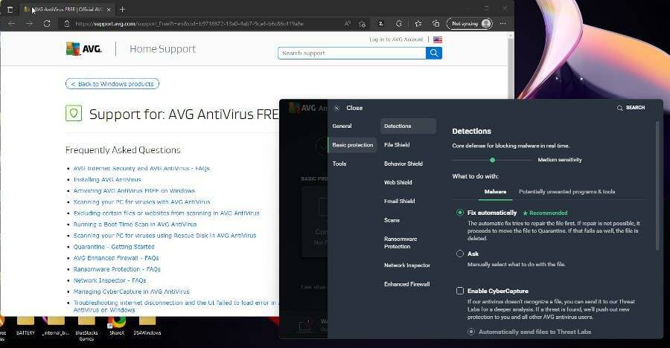Open a new browser tab with plus icon
This screenshot has height=348, width=670.
click(x=122, y=9)
